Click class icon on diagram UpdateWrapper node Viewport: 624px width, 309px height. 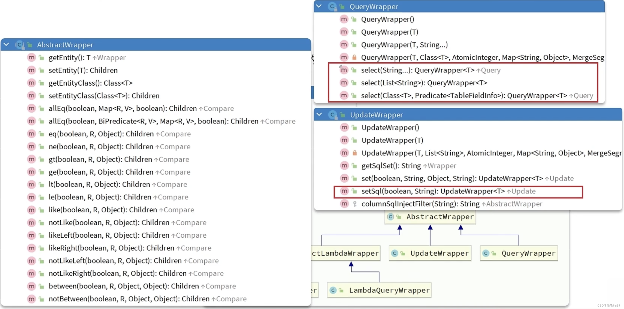coord(395,253)
